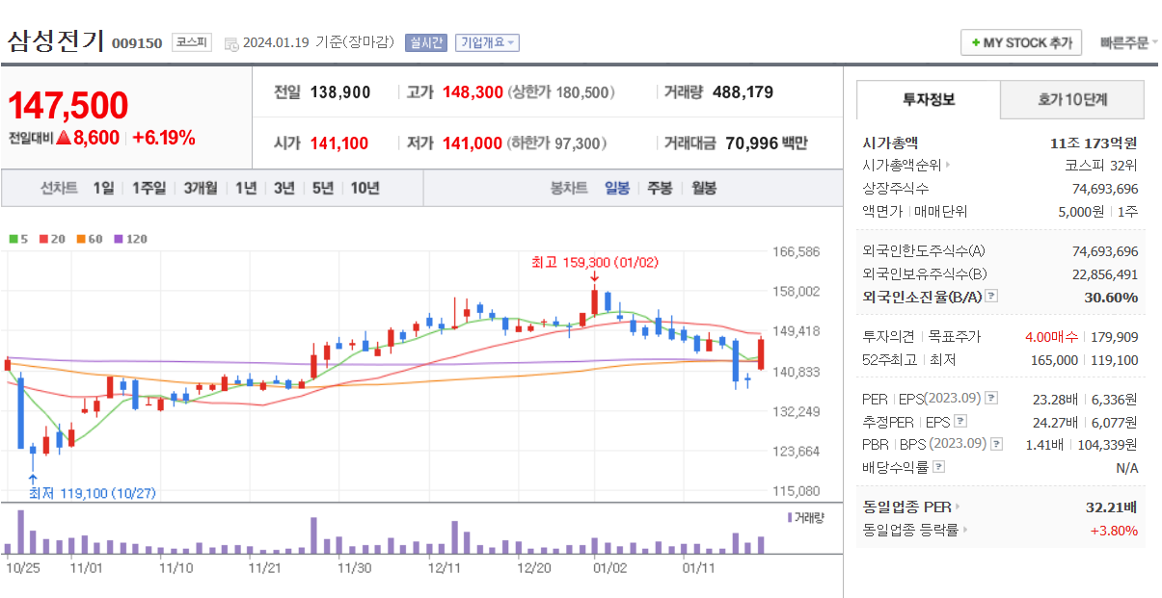
Task: Click the help icon next to 배당수익률
Action: [x=939, y=467]
